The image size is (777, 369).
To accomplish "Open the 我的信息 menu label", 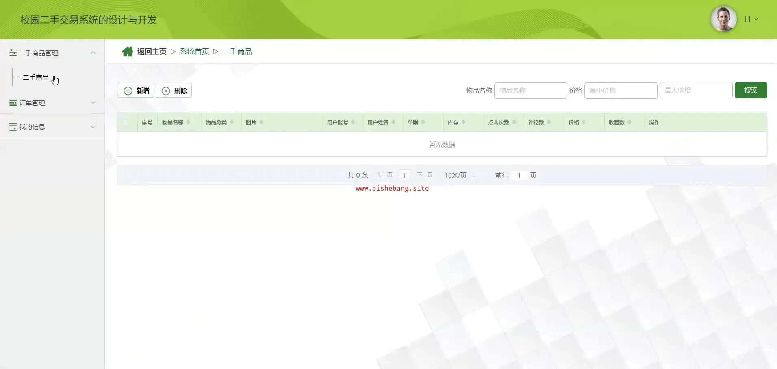I will tap(32, 127).
